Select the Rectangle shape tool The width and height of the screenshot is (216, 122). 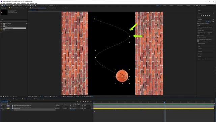(x=19, y=5)
